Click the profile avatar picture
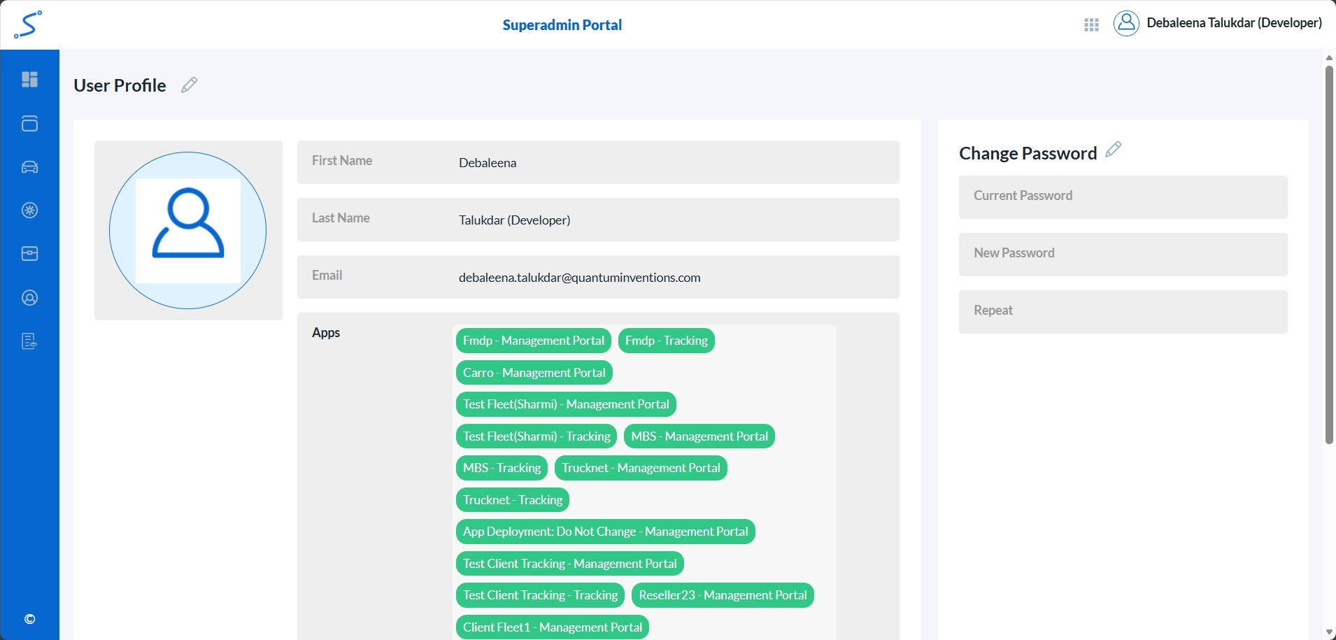Screen dimensions: 1336x640 [x=188, y=231]
